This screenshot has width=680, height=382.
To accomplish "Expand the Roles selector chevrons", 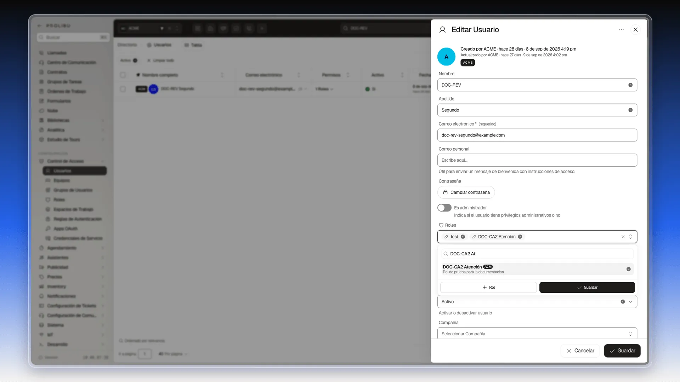I will [x=630, y=237].
